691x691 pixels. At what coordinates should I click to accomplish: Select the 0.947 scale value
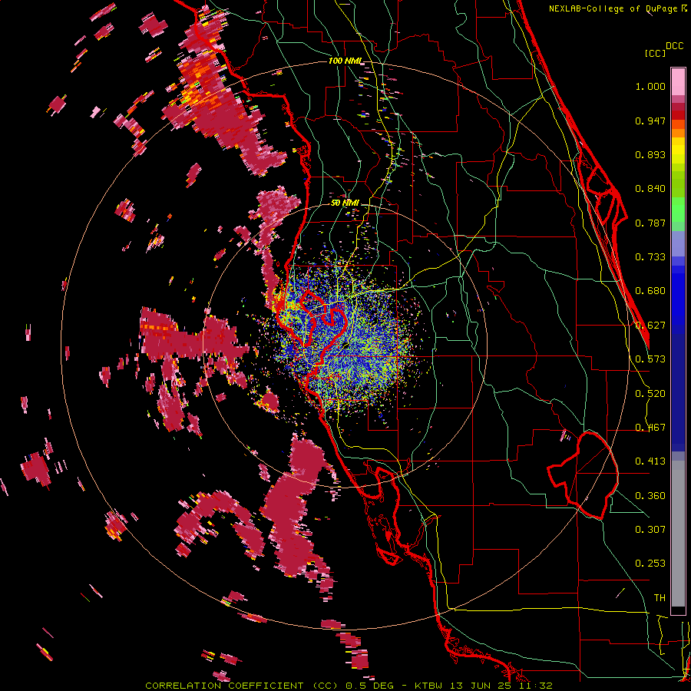tap(650, 121)
